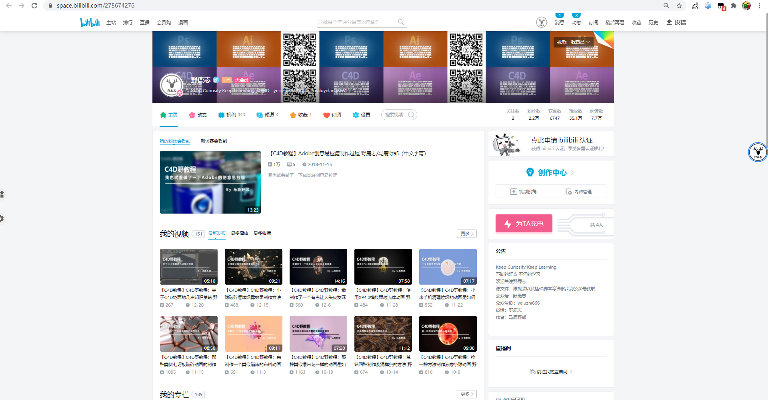
Task: Click the 关注数 2 following count
Action: pos(513,115)
